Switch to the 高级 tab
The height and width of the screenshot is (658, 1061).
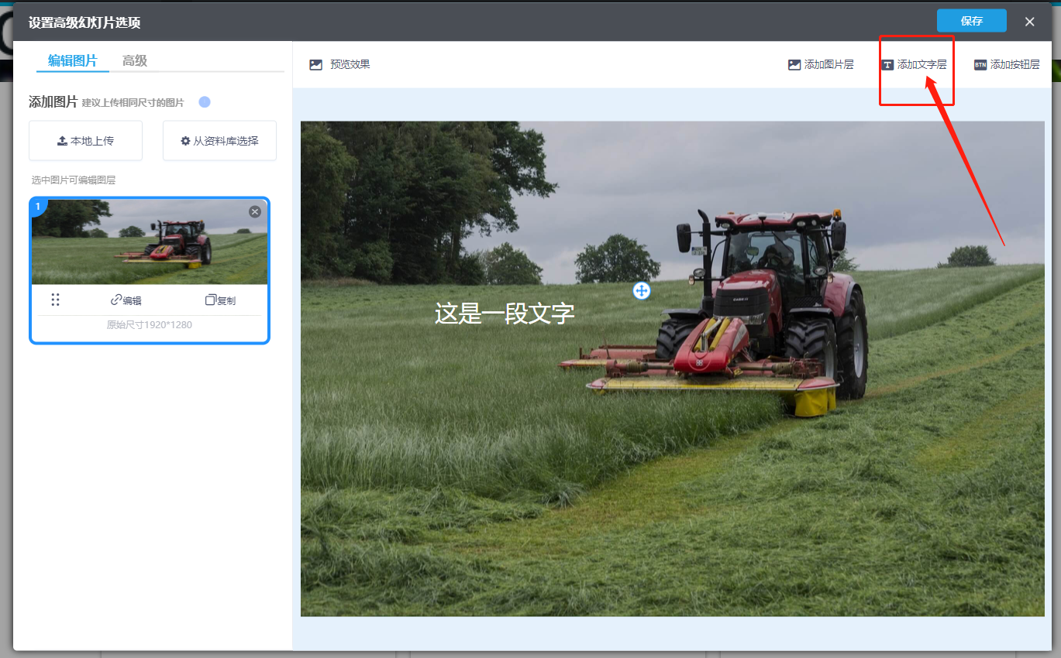(135, 61)
